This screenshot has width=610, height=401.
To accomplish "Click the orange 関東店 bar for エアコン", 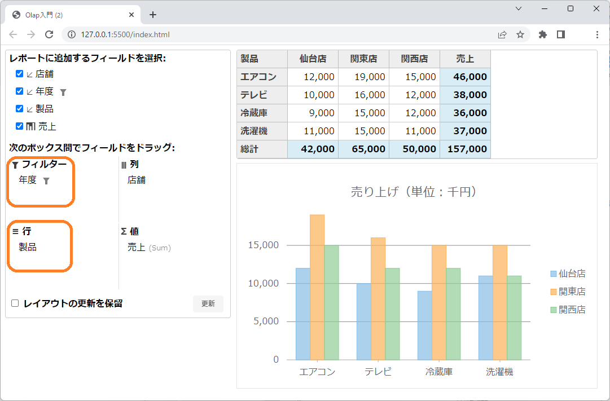I will click(x=318, y=287).
